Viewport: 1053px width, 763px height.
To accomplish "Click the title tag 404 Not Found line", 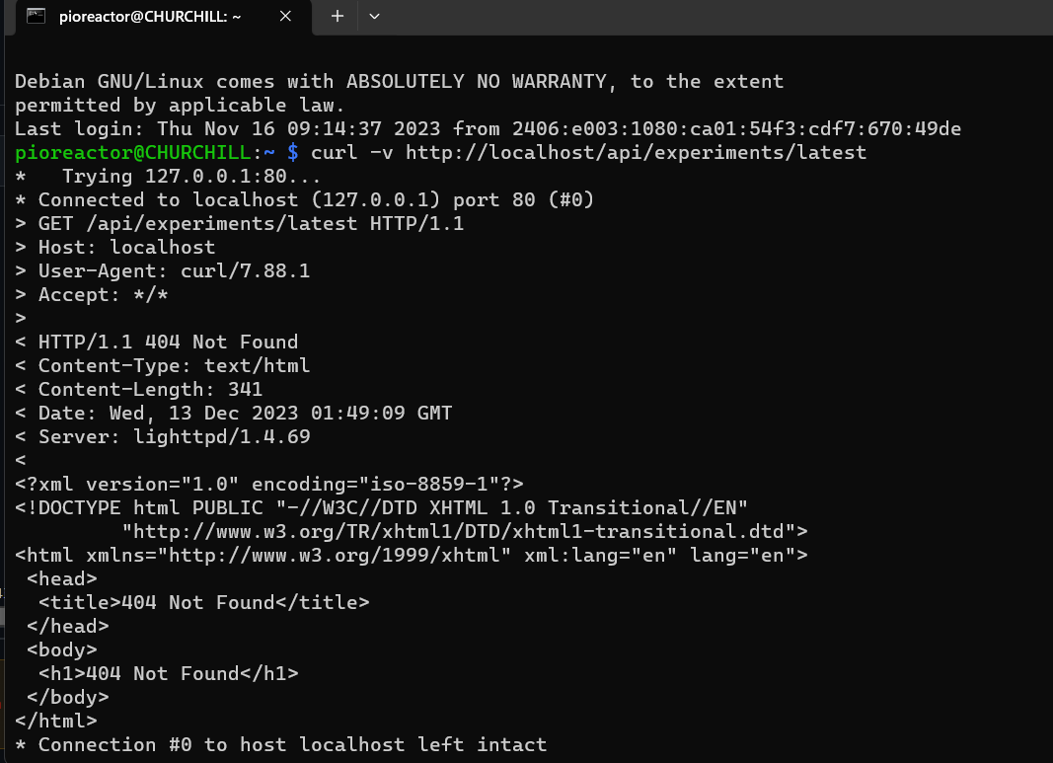I will (x=203, y=602).
